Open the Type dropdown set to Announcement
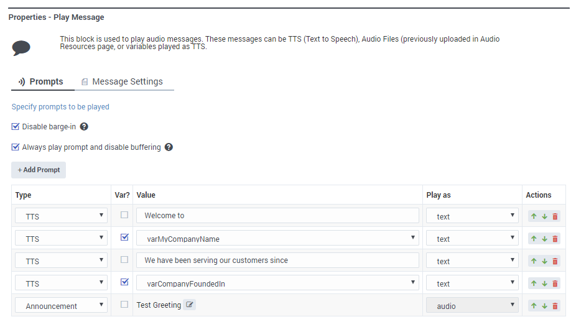The width and height of the screenshot is (576, 327). click(x=60, y=306)
